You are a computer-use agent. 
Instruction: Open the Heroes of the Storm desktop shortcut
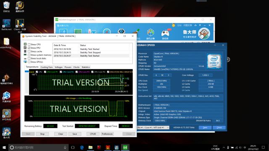[x=6, y=97]
